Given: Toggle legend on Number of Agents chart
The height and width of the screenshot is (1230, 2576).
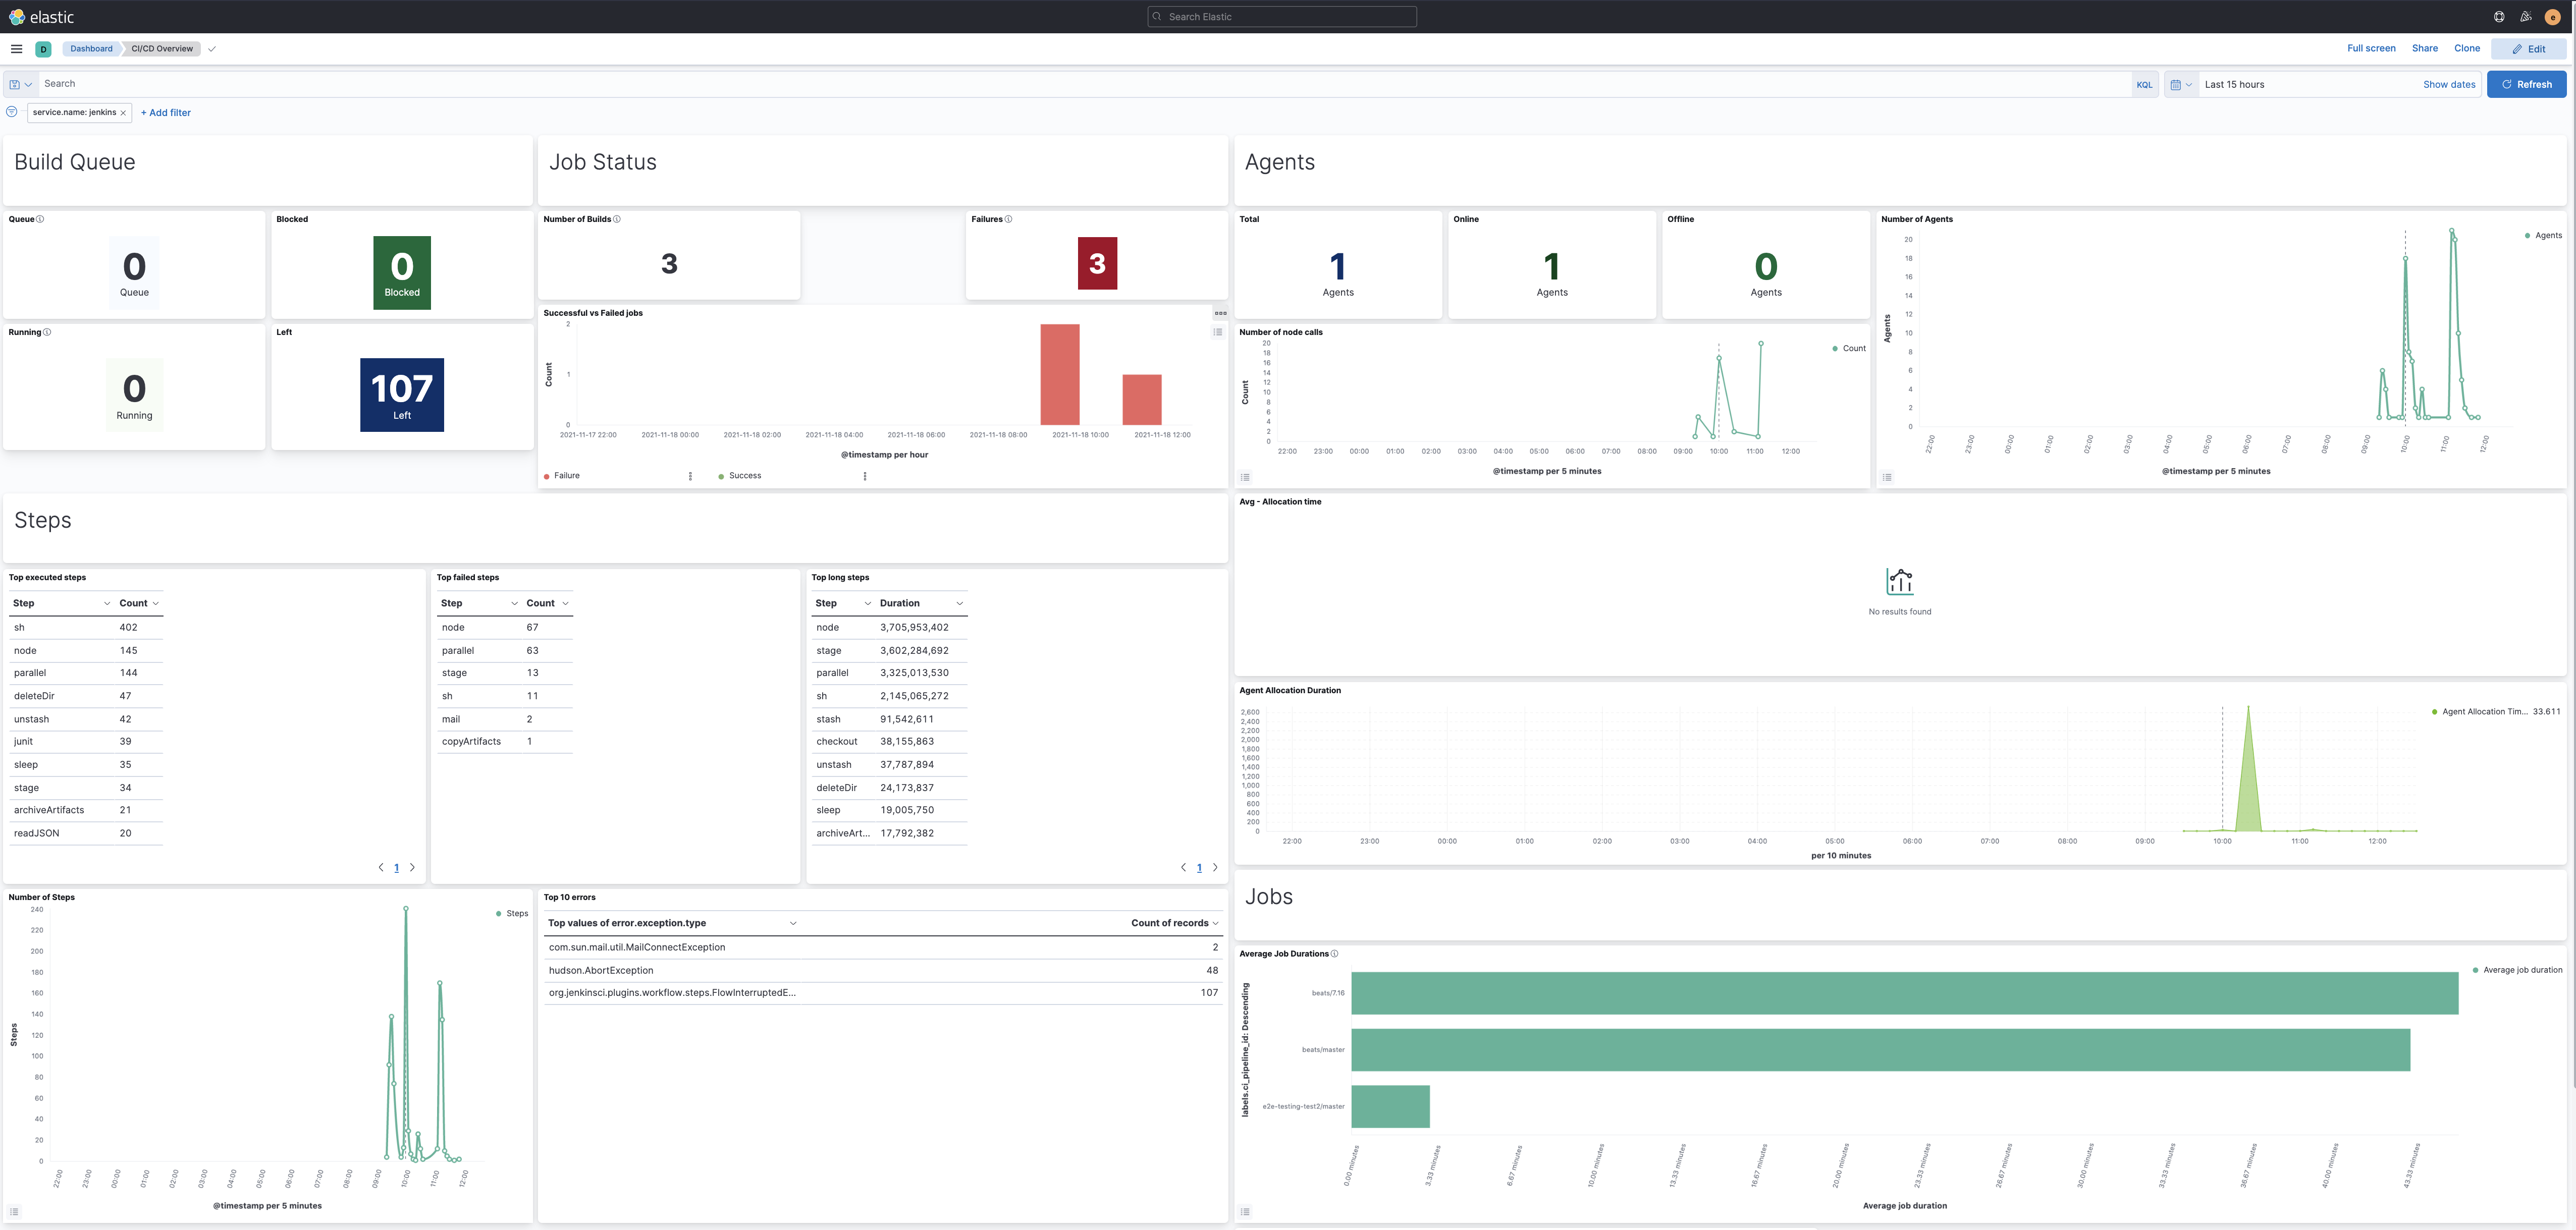Looking at the screenshot, I should 1888,477.
